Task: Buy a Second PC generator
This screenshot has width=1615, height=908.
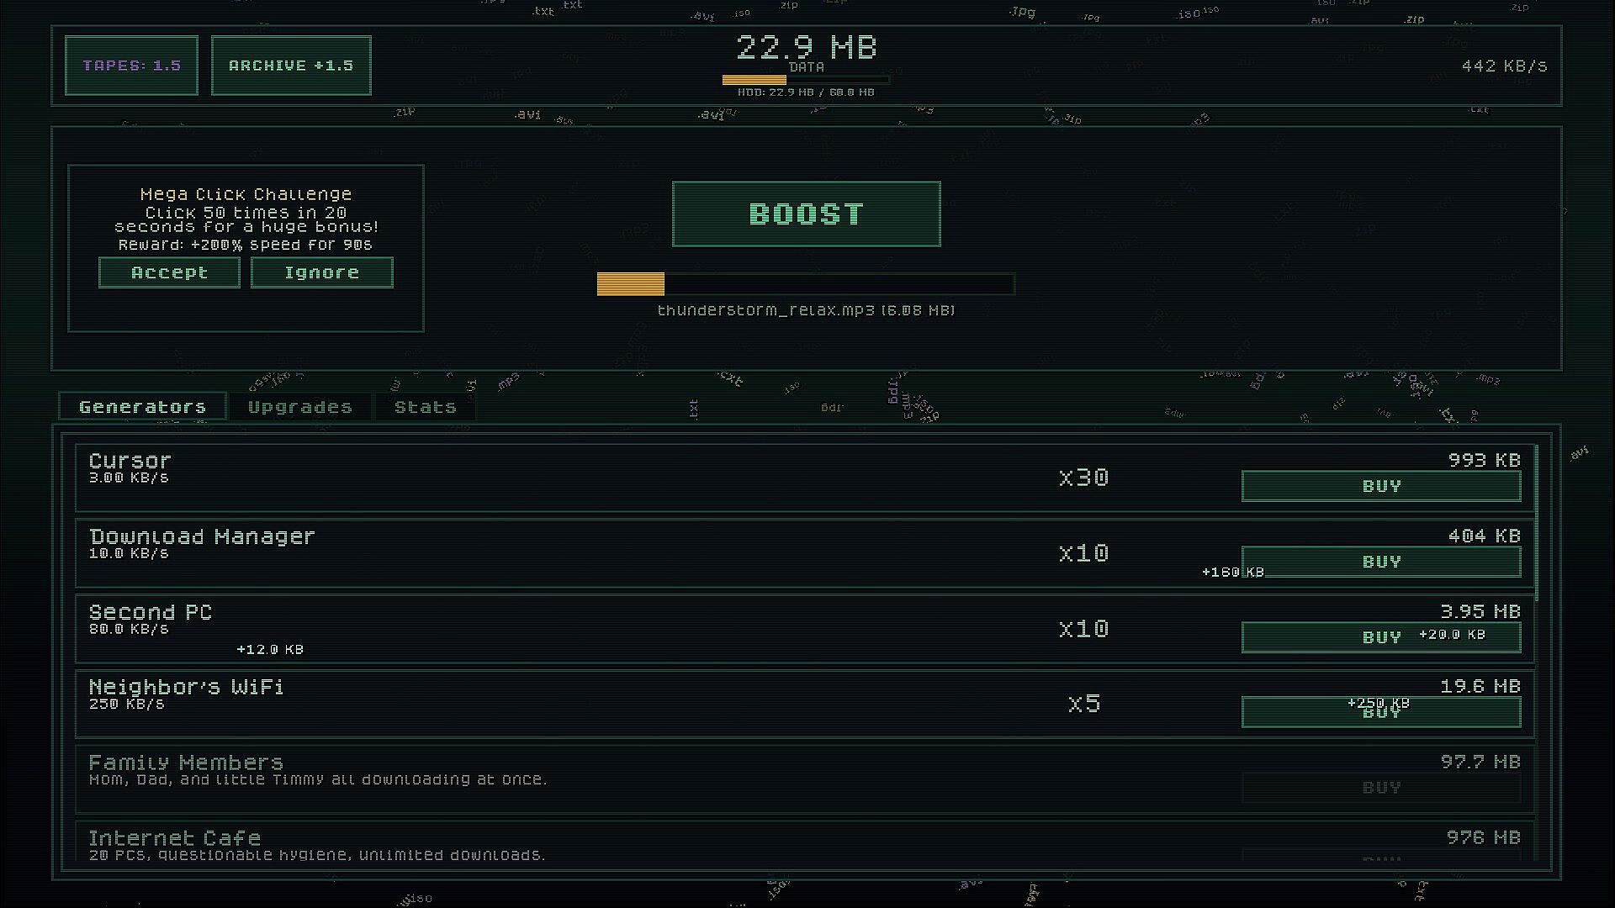Action: point(1380,637)
